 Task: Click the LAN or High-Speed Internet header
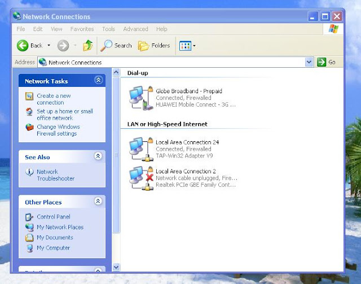[x=168, y=124]
